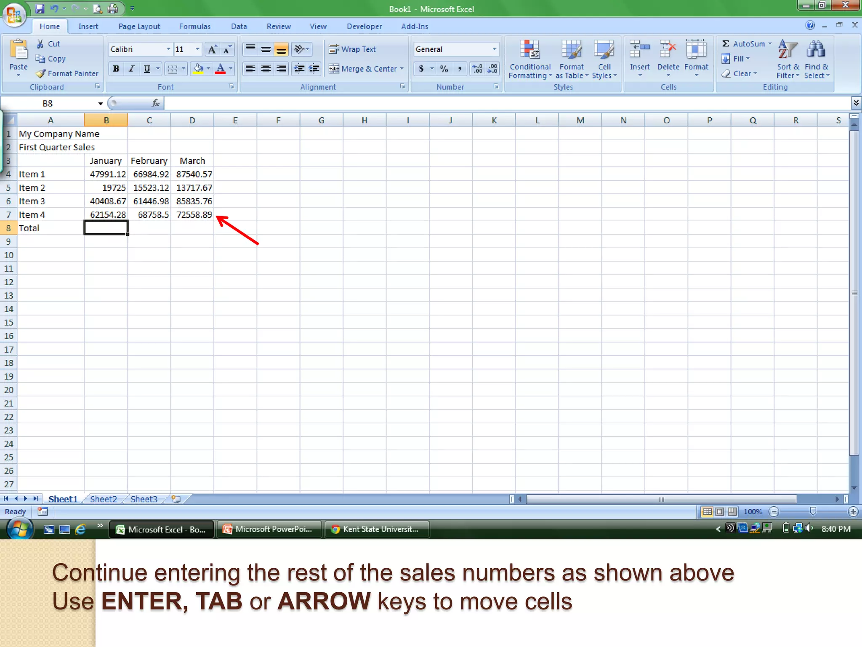This screenshot has height=647, width=862.
Task: Click Insert cells icon
Action: click(x=640, y=50)
